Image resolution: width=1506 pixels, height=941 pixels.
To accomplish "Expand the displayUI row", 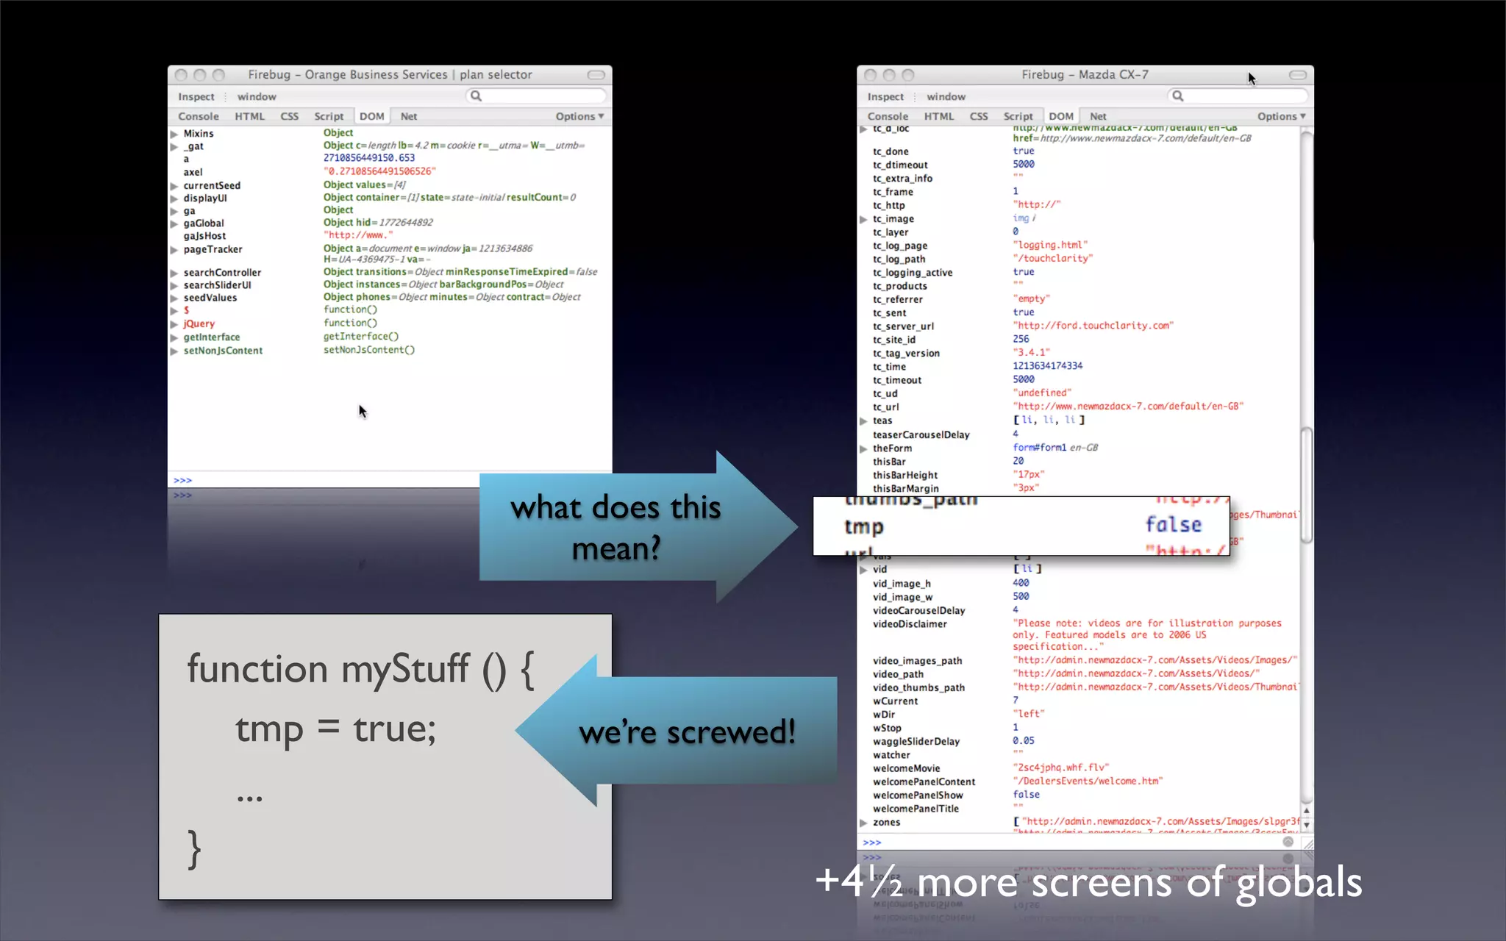I will coord(174,198).
